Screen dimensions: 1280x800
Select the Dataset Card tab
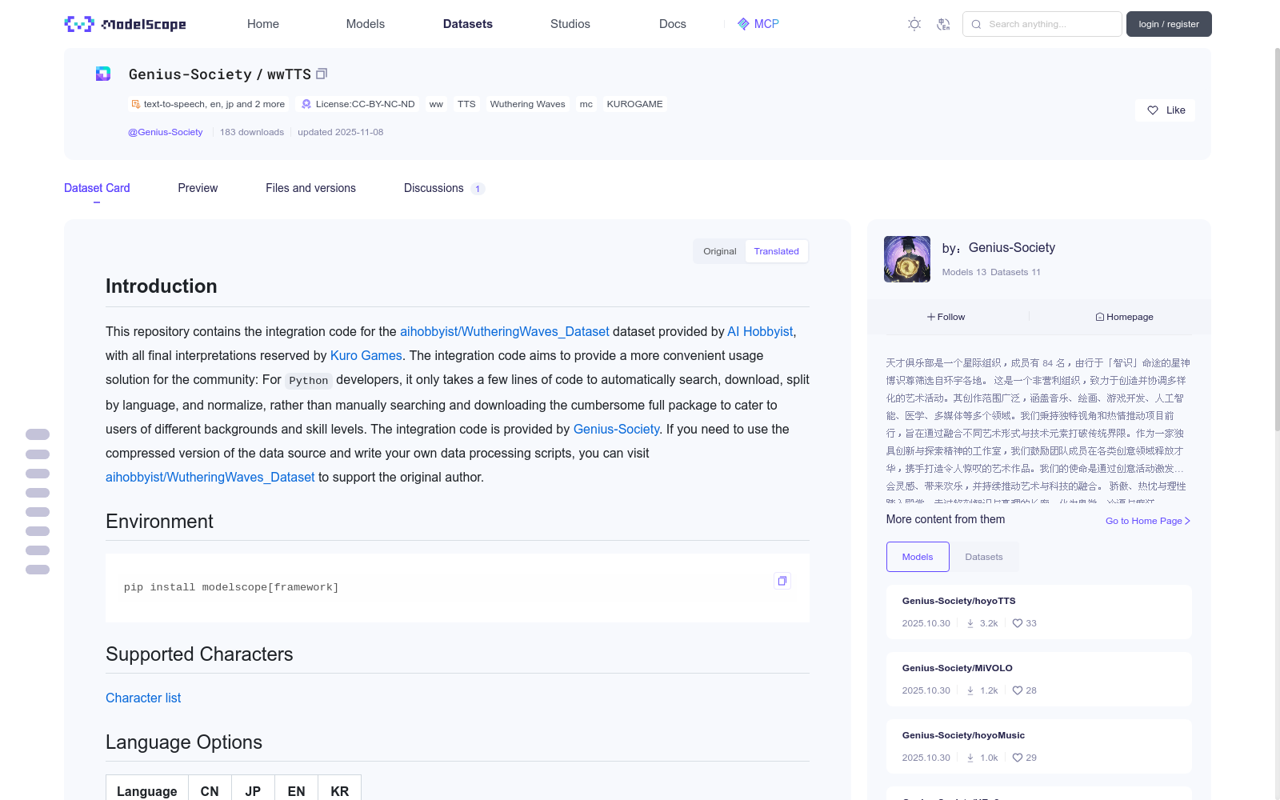click(97, 188)
